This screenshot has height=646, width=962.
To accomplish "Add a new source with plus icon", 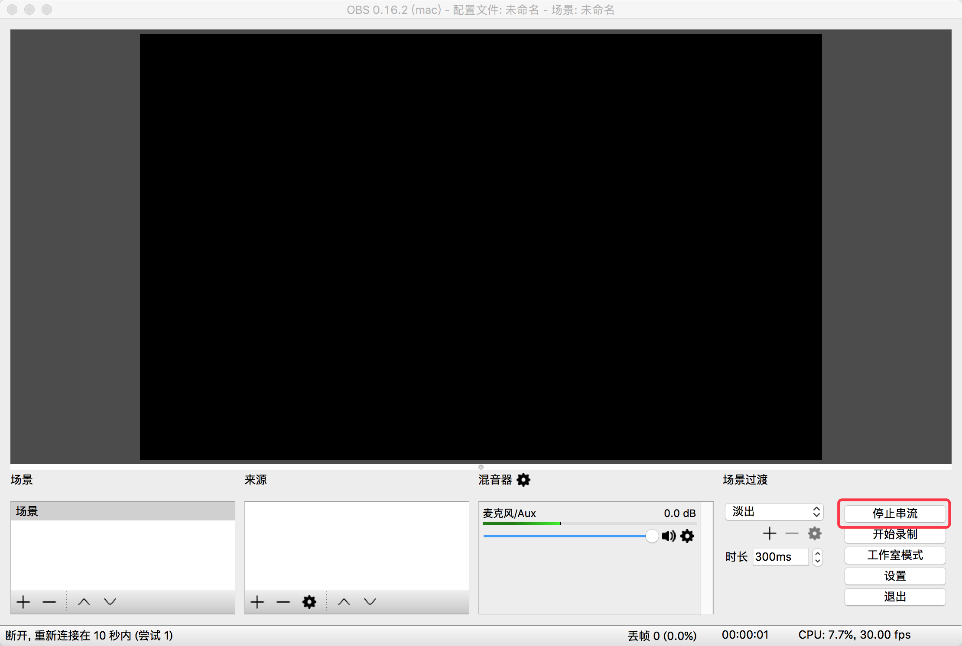I will [257, 601].
